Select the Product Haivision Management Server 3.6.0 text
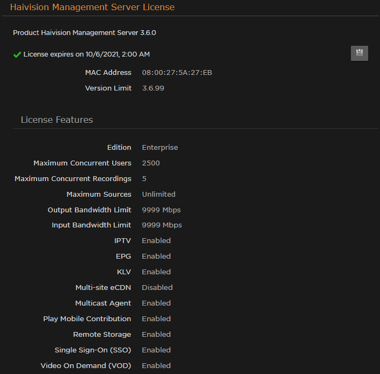Screen dimensions: 380x374 85,33
